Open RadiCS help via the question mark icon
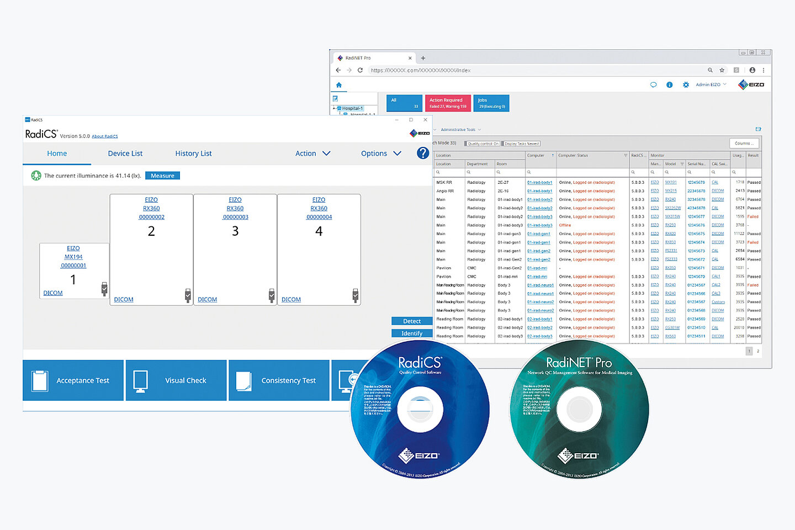 pos(423,153)
